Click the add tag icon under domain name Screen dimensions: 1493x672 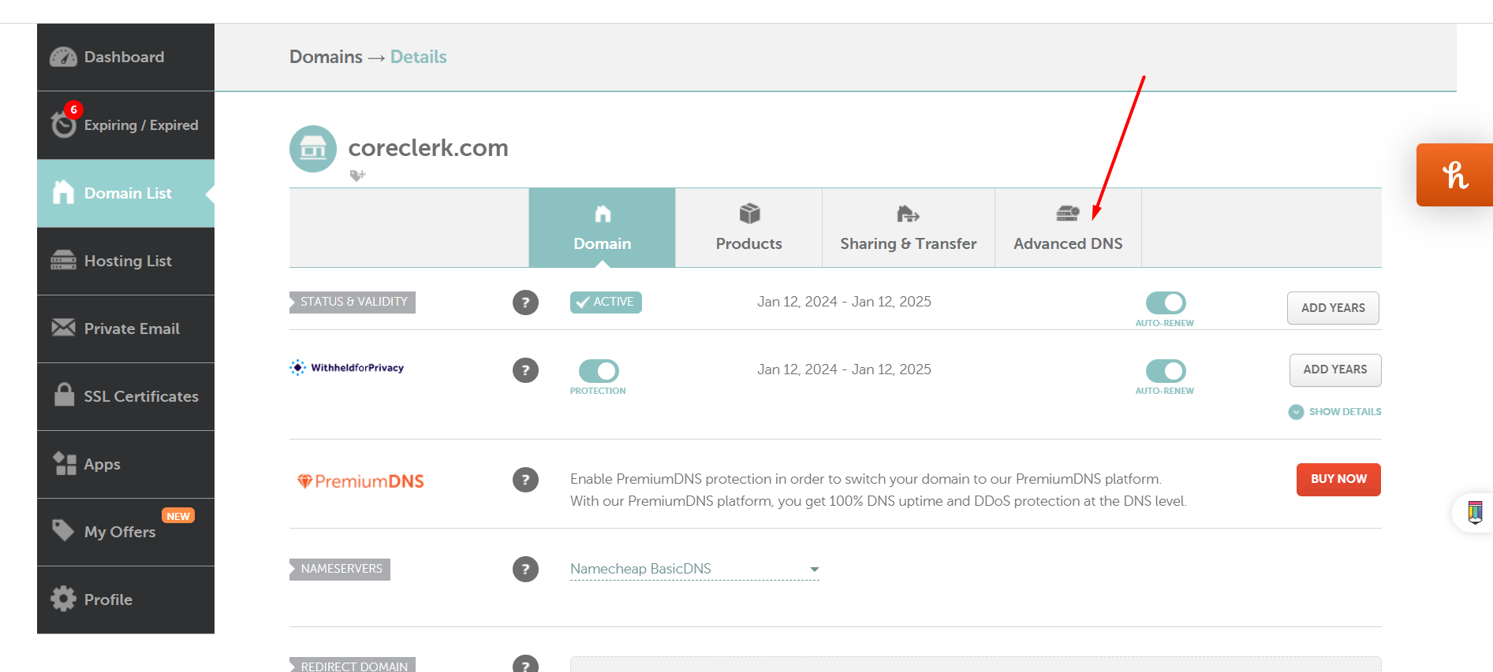tap(357, 176)
